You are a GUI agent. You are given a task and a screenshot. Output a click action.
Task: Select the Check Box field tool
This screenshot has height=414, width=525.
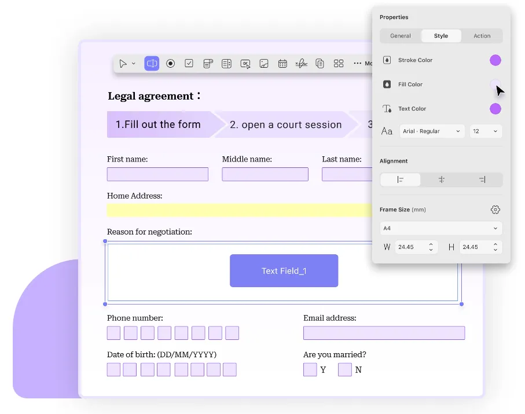[189, 63]
